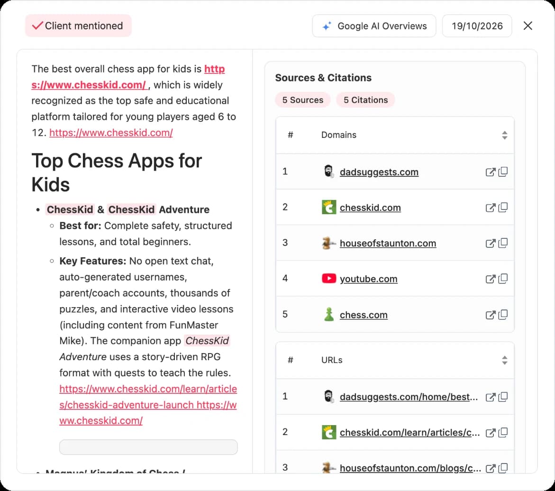The image size is (555, 491).
Task: Click the chess.com pawn favicon
Action: 329,314
